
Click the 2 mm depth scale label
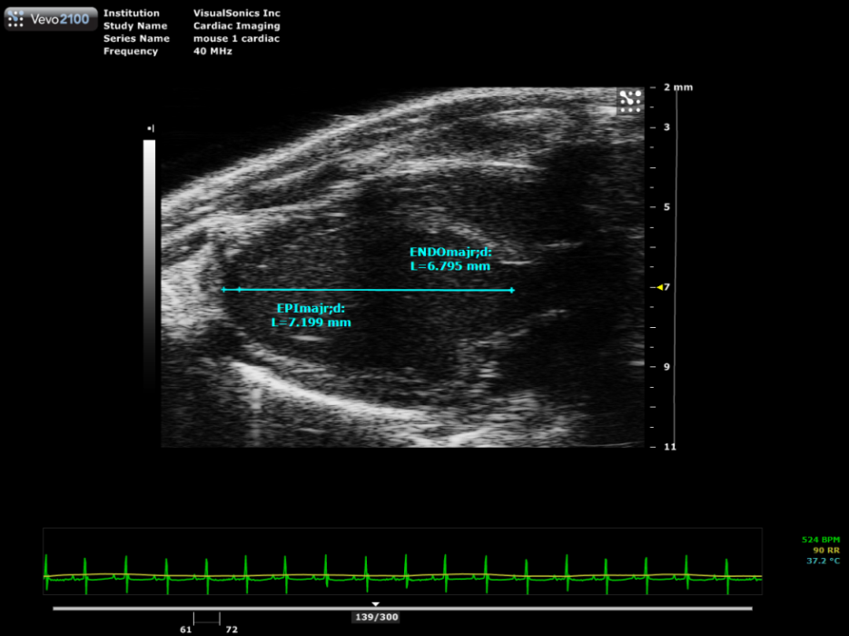pos(678,87)
